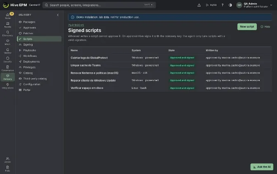Image resolution: width=277 pixels, height=174 pixels.
Task: Open script Reparar cliente do Windows Update
Action: (x=93, y=80)
